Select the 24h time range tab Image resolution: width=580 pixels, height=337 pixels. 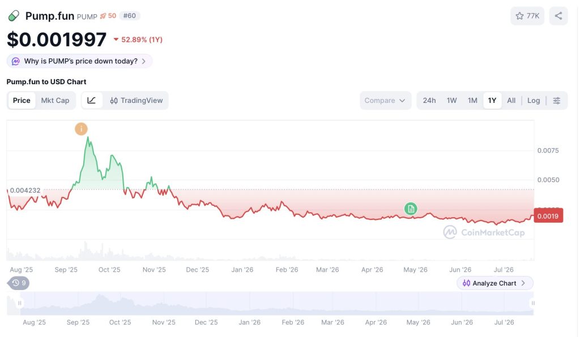coord(429,101)
